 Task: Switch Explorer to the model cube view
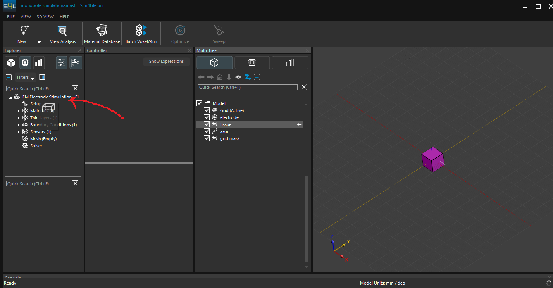pos(11,62)
